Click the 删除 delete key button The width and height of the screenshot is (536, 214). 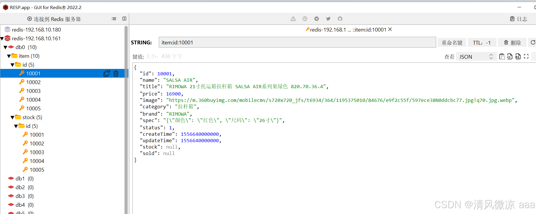pyautogui.click(x=512, y=43)
